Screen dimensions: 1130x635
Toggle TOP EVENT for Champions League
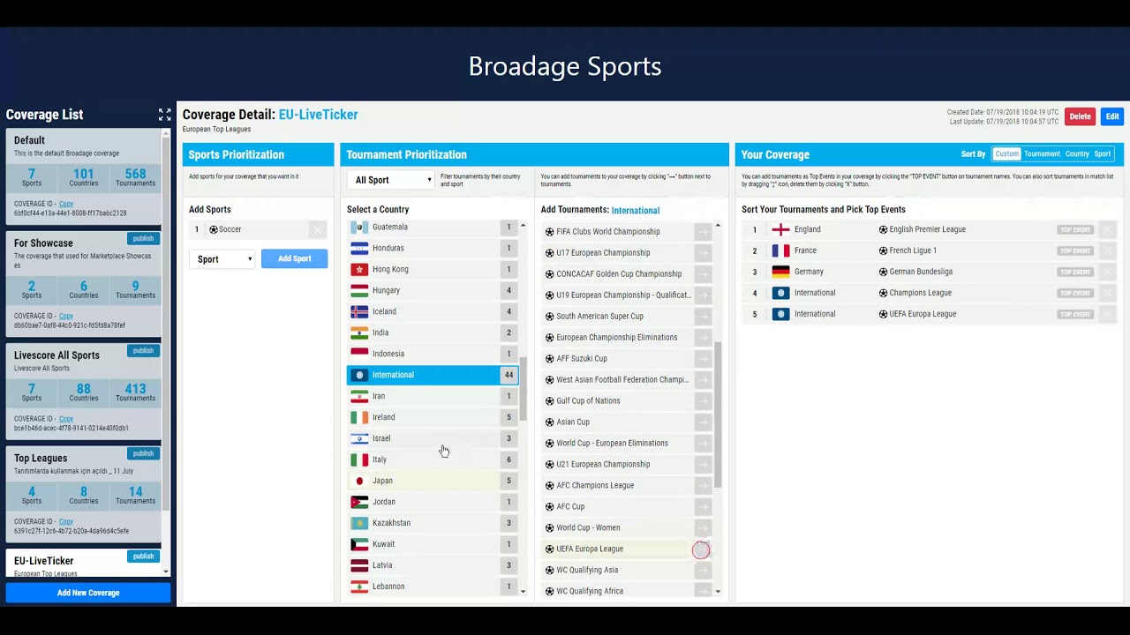click(x=1075, y=293)
